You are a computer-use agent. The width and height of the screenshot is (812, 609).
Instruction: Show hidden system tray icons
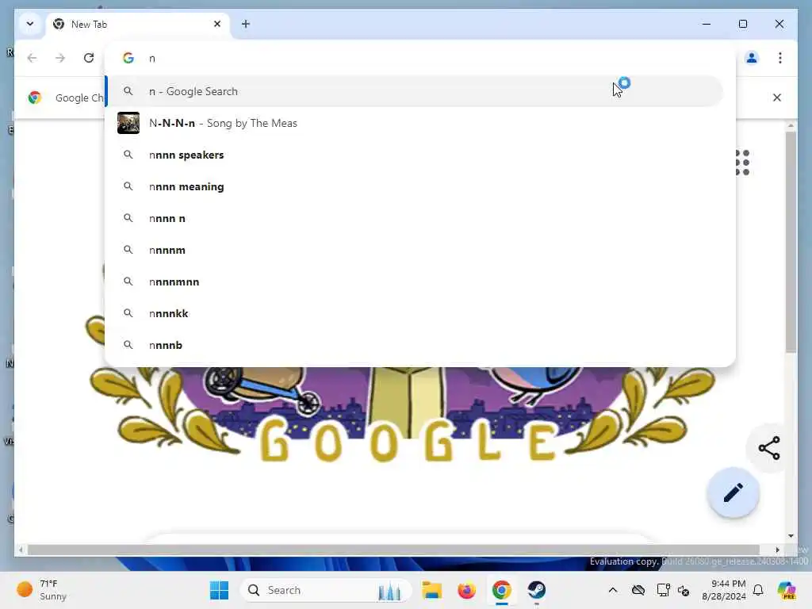613,590
